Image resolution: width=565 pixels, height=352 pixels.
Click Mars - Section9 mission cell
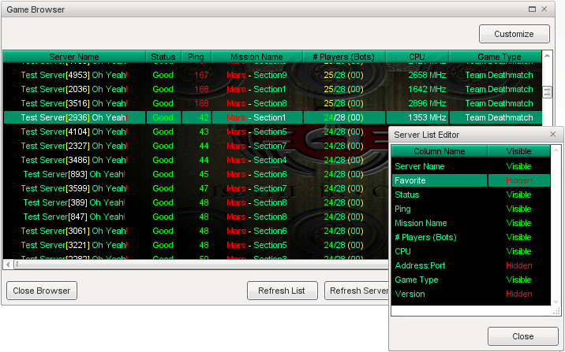(257, 75)
